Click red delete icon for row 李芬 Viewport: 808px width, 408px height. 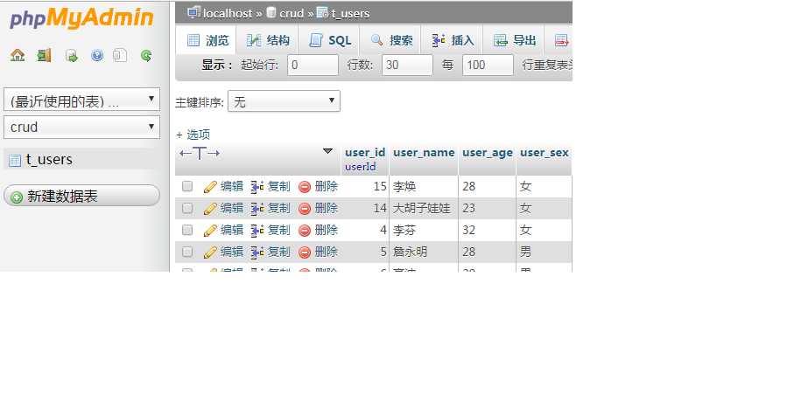(305, 231)
